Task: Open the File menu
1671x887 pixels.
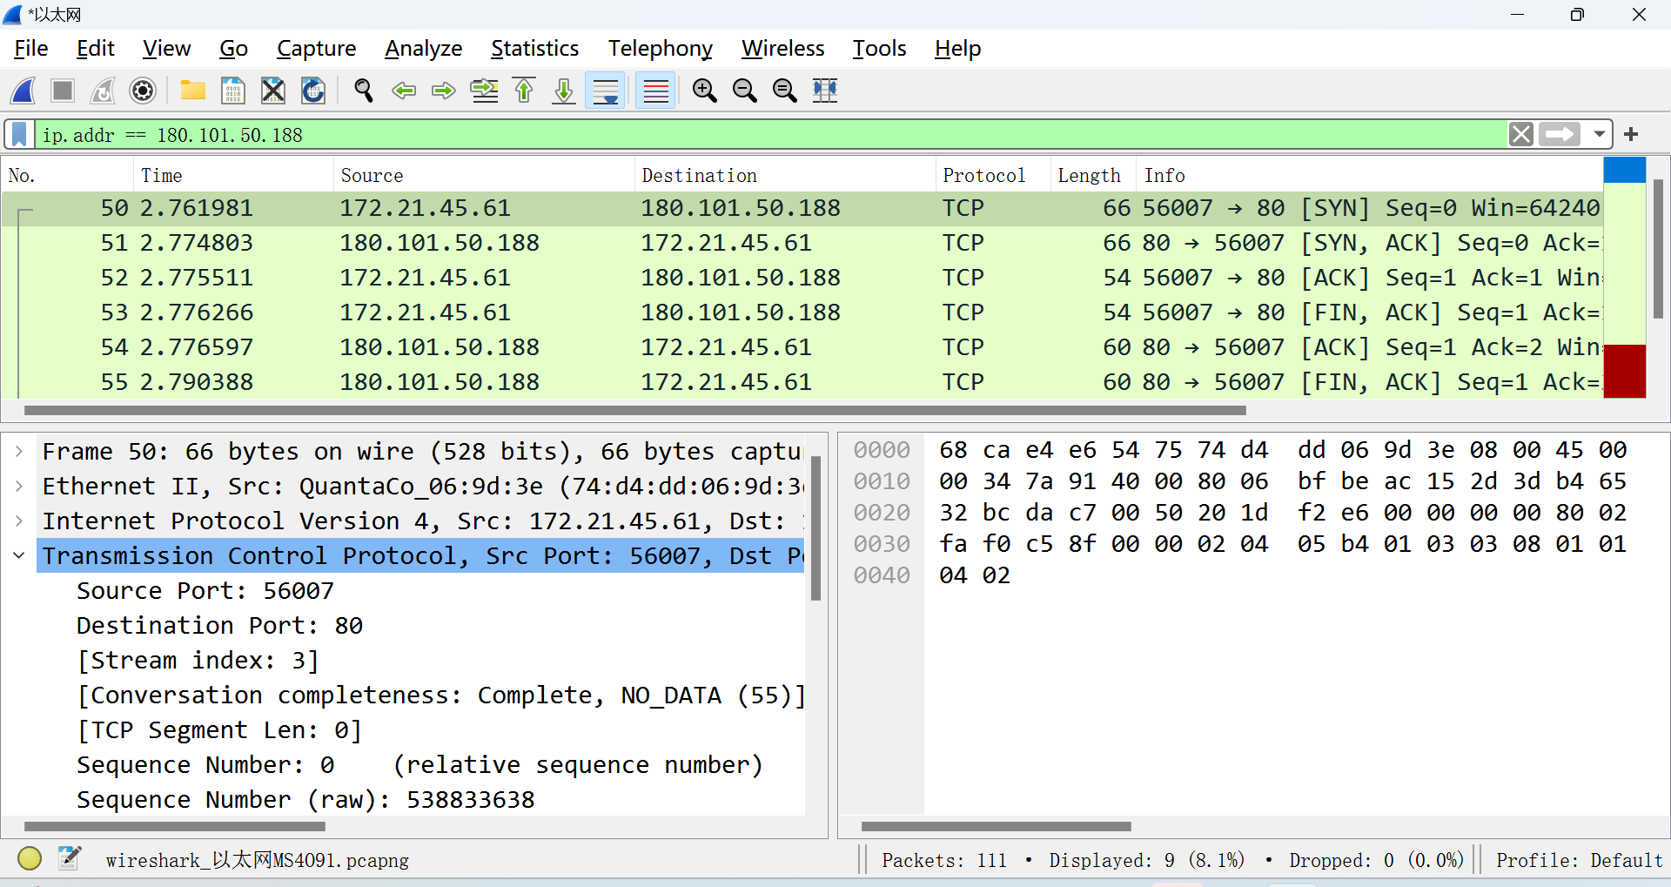Action: click(x=31, y=49)
